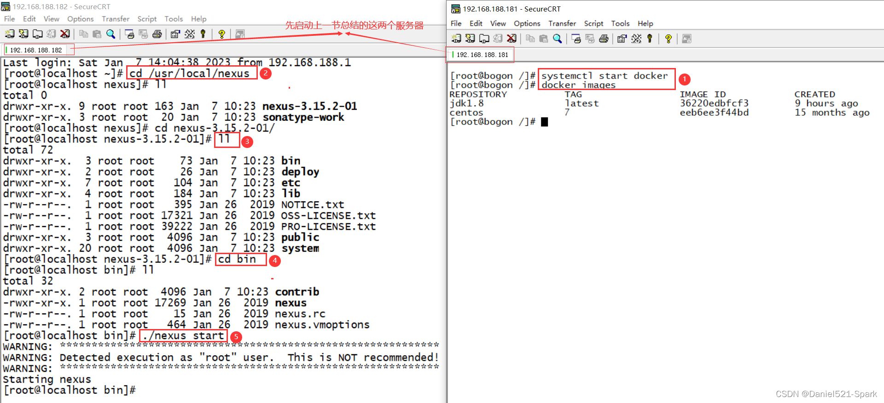This screenshot has width=884, height=403.
Task: Open Help menu in 188.181 window
Action: click(646, 23)
